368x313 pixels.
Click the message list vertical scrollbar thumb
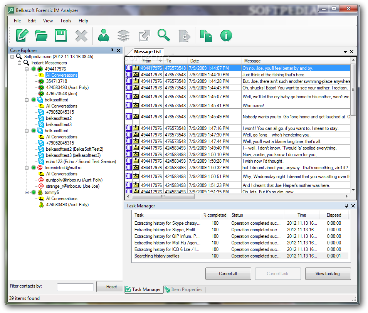click(353, 89)
